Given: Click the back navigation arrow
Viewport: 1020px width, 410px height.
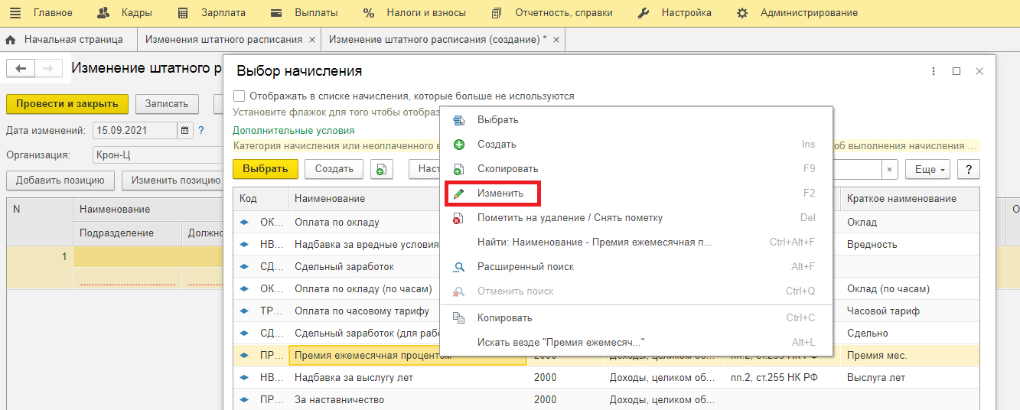Looking at the screenshot, I should click(21, 69).
